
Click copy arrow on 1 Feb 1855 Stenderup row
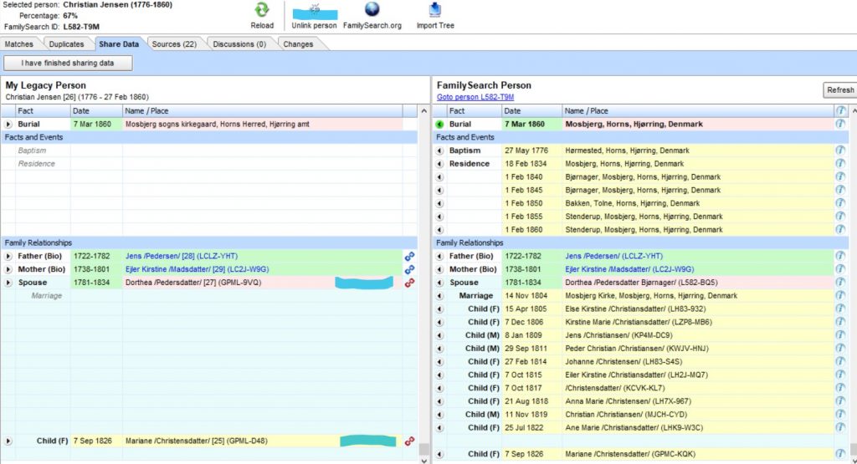(x=439, y=217)
